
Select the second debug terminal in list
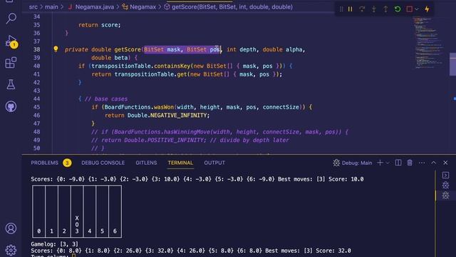[445, 185]
